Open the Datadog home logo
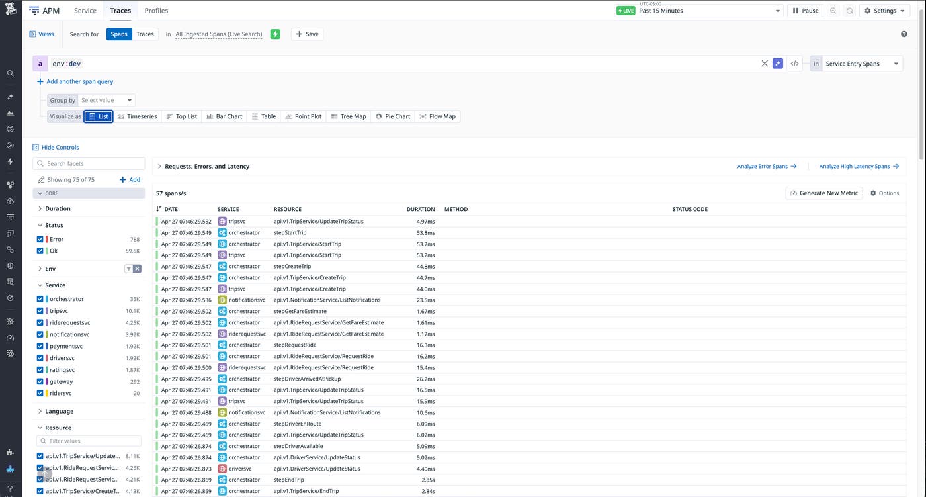 [x=10, y=10]
